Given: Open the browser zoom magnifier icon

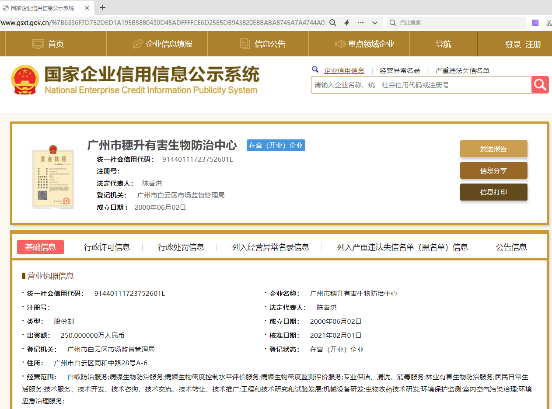Looking at the screenshot, I should pyautogui.click(x=333, y=23).
